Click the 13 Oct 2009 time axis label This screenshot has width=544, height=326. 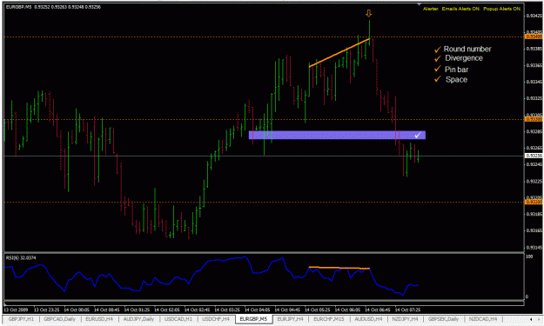point(16,309)
